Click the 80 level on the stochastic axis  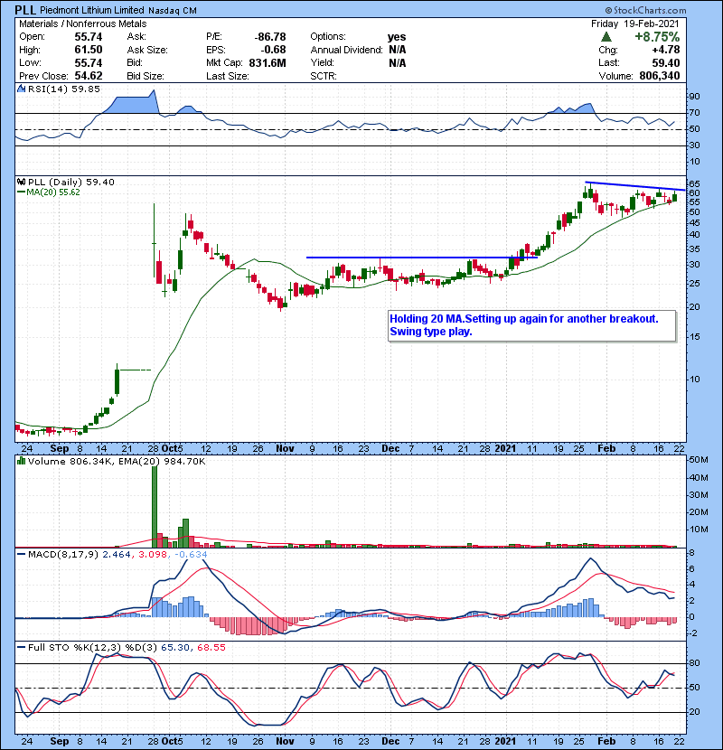click(694, 663)
